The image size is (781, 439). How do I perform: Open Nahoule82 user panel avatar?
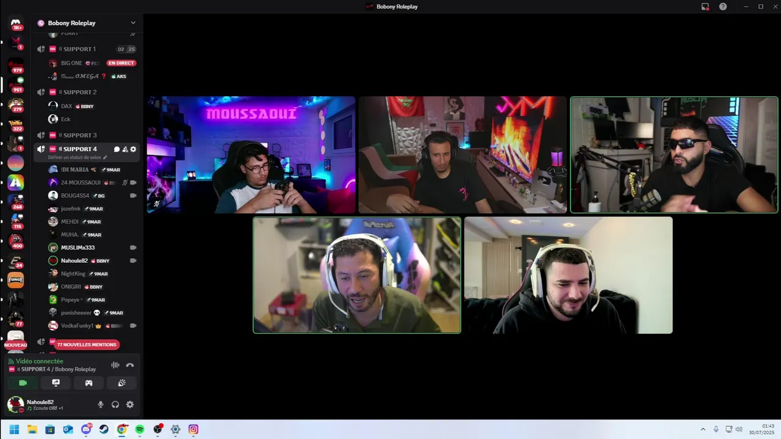point(15,404)
